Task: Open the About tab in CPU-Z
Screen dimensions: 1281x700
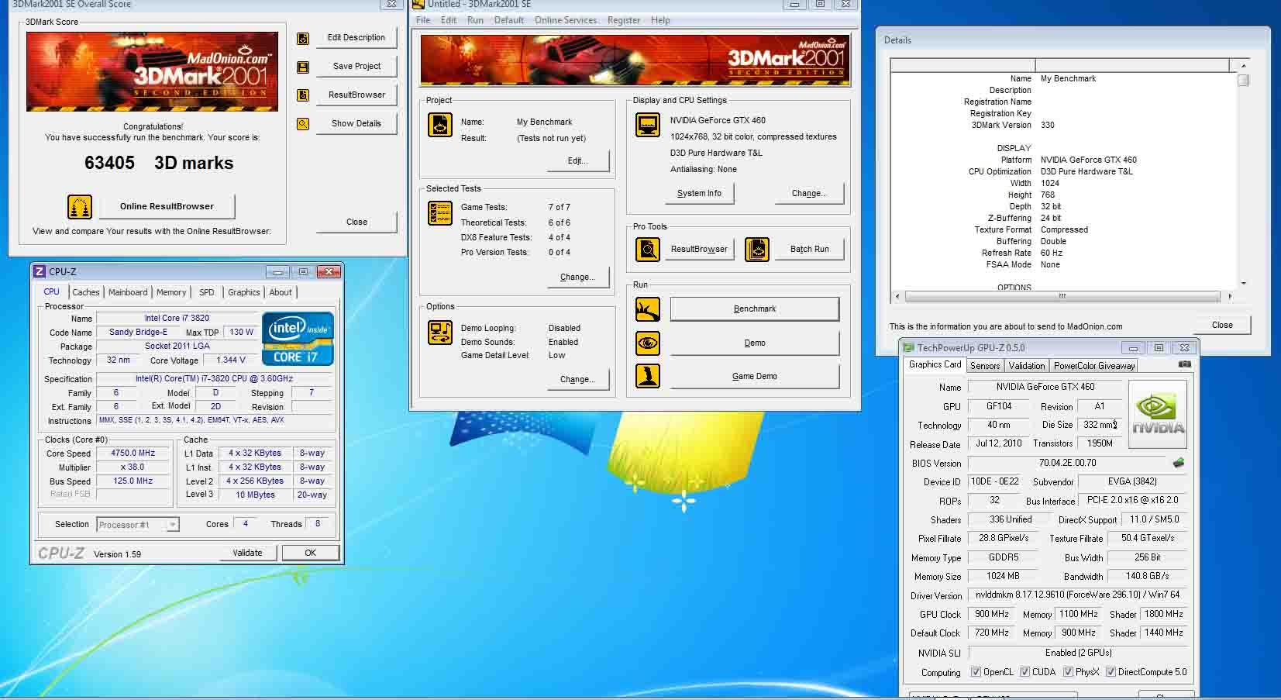Action: point(281,292)
